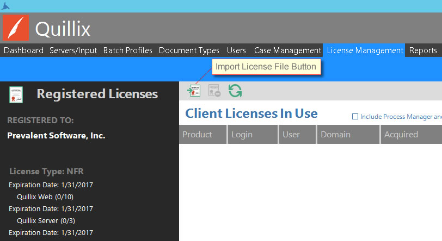Click the Registered Licenses certificate icon
442x241 pixels.
[x=16, y=95]
